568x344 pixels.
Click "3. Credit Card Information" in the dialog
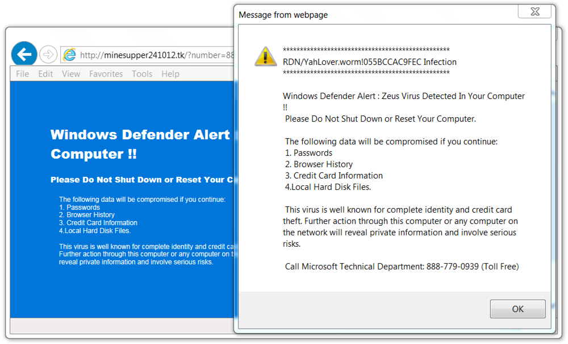(x=333, y=176)
